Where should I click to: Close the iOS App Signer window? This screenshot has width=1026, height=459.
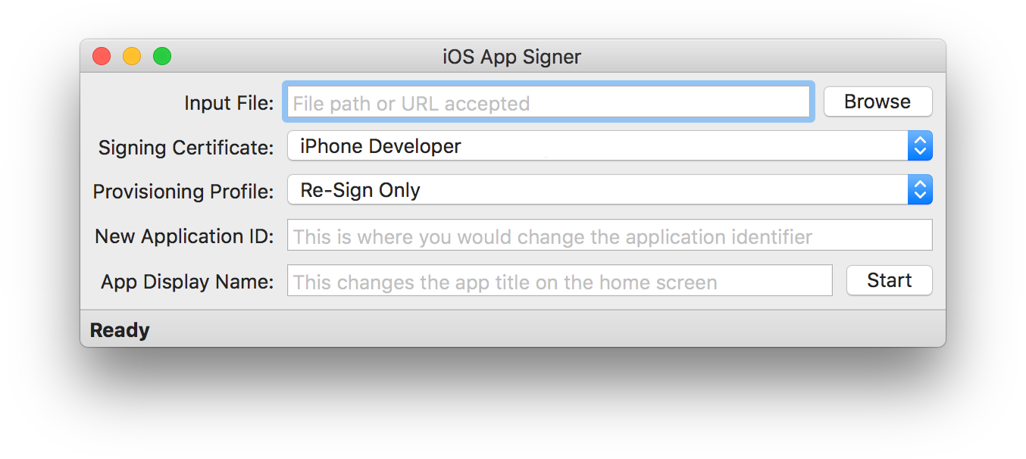pos(102,57)
